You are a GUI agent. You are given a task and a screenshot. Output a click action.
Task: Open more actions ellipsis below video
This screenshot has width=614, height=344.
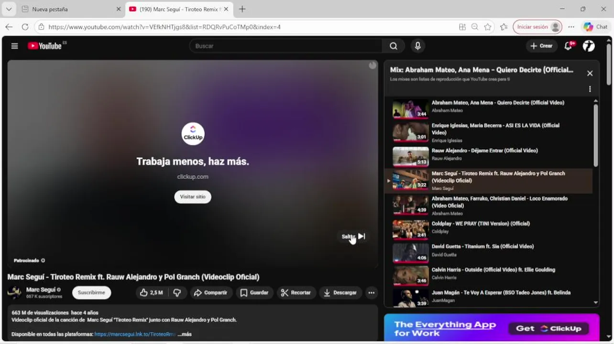click(372, 292)
